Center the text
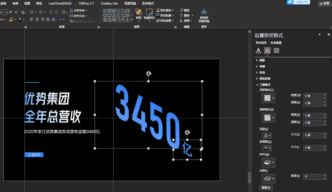 coord(37,19)
